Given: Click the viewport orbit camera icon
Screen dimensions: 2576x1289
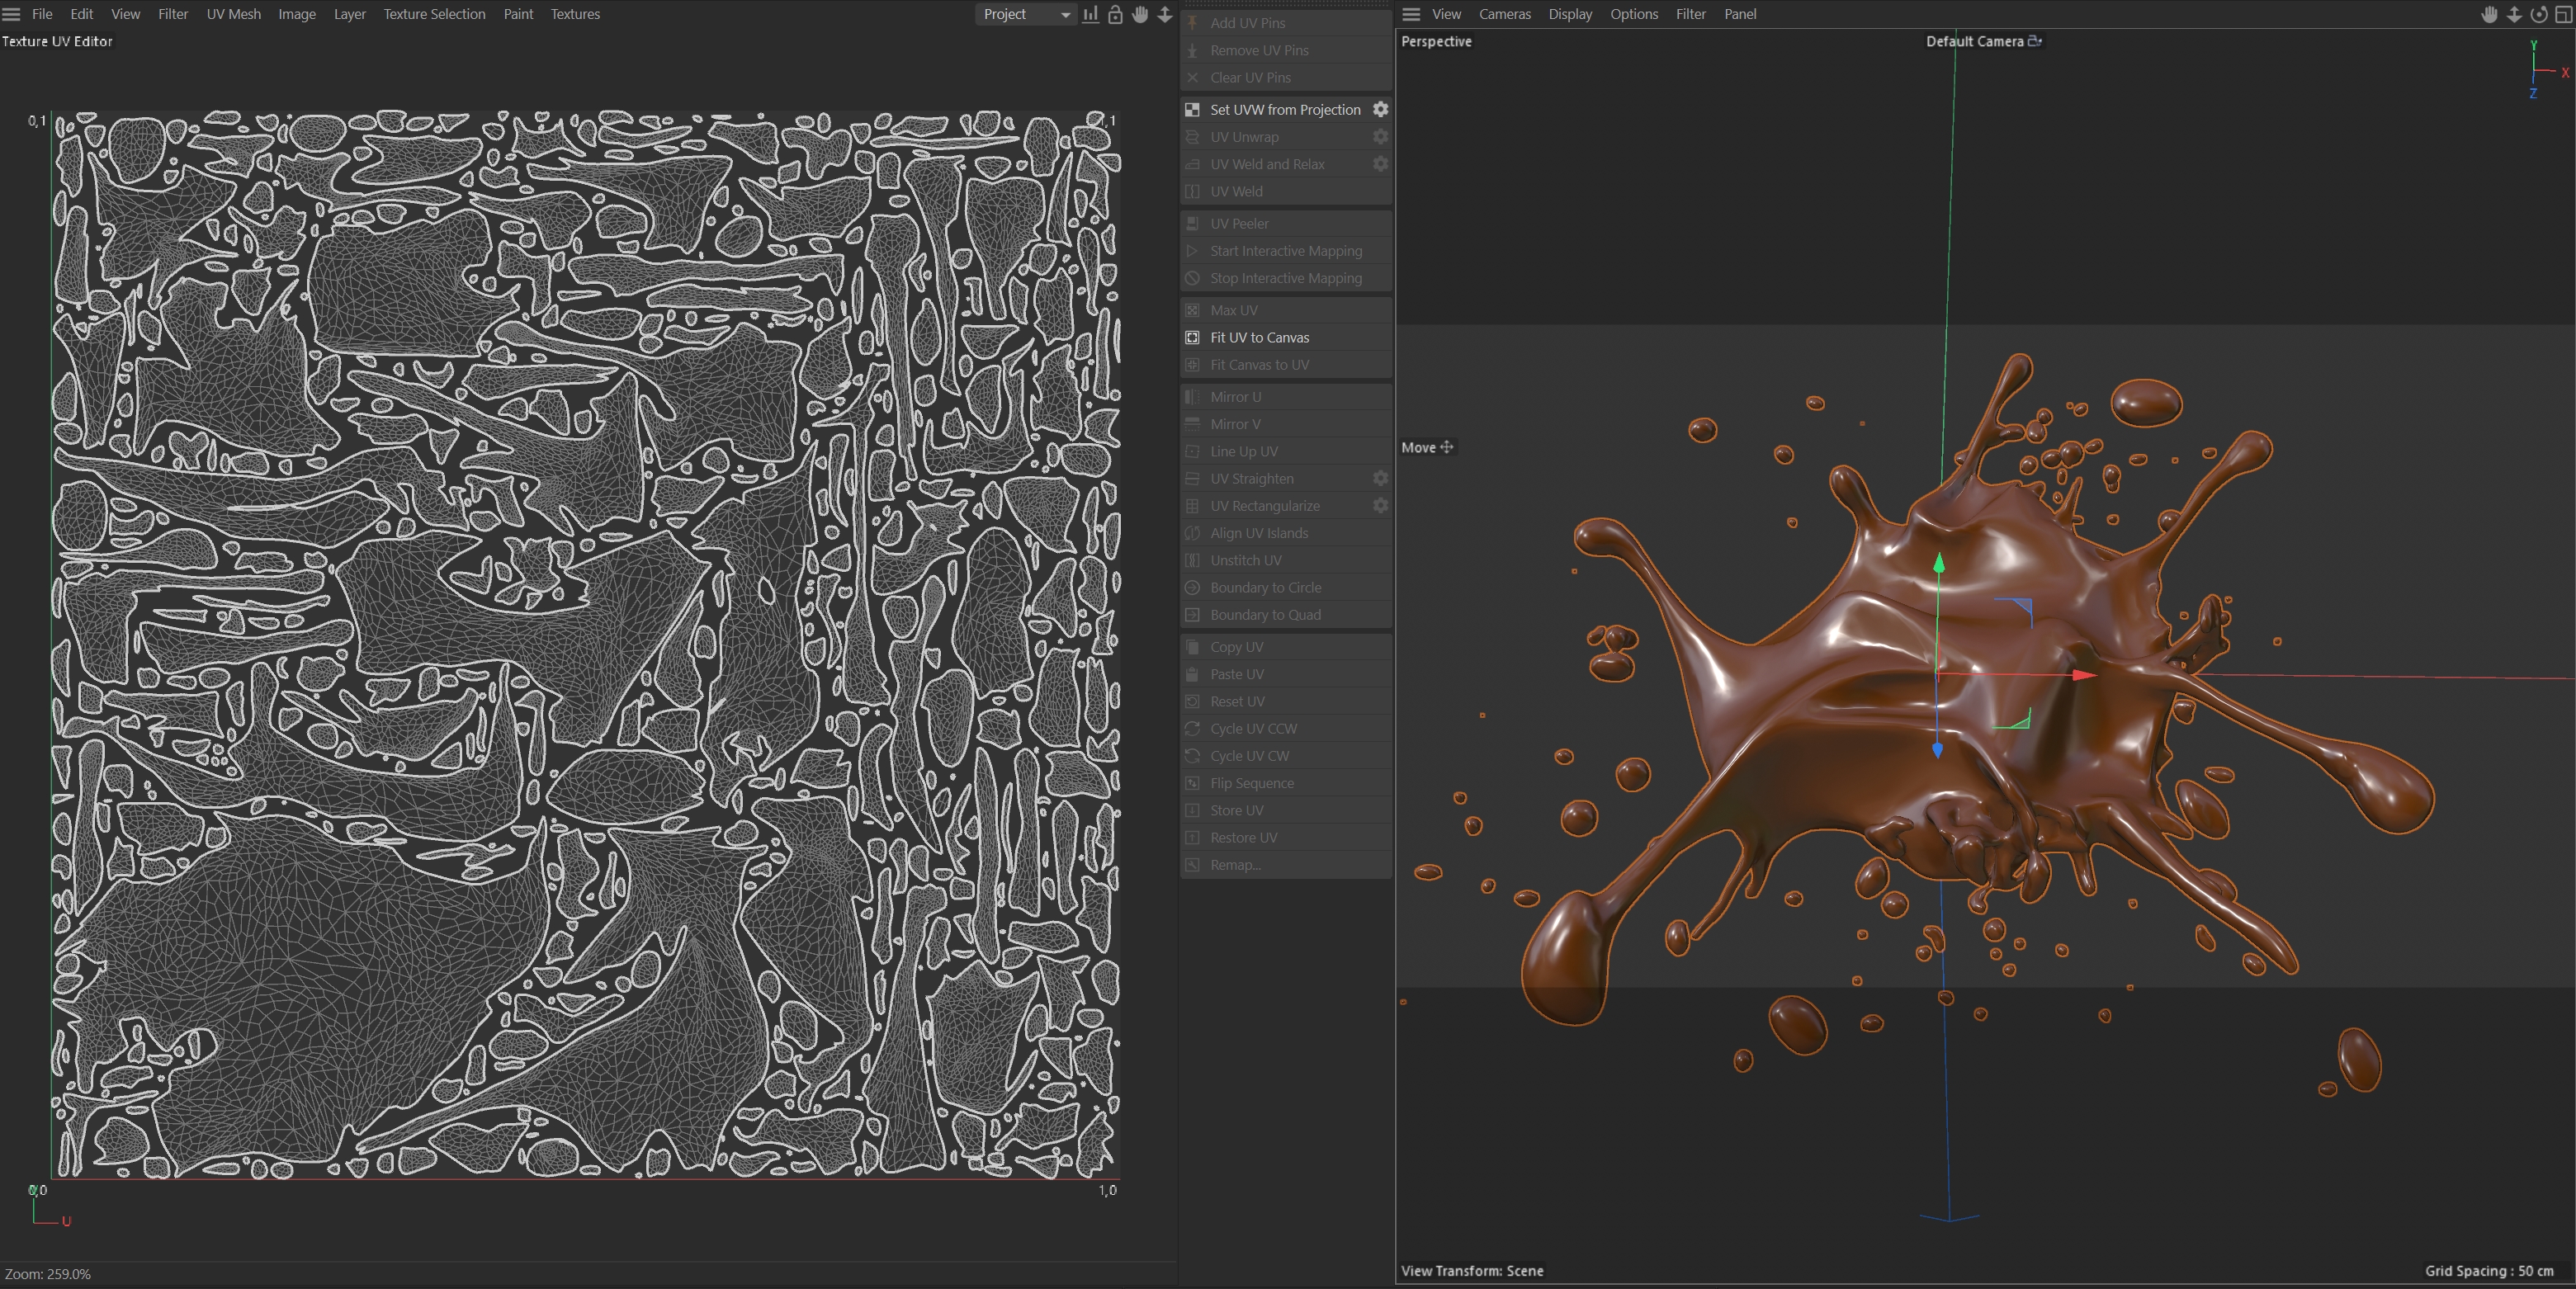Looking at the screenshot, I should [x=2539, y=14].
